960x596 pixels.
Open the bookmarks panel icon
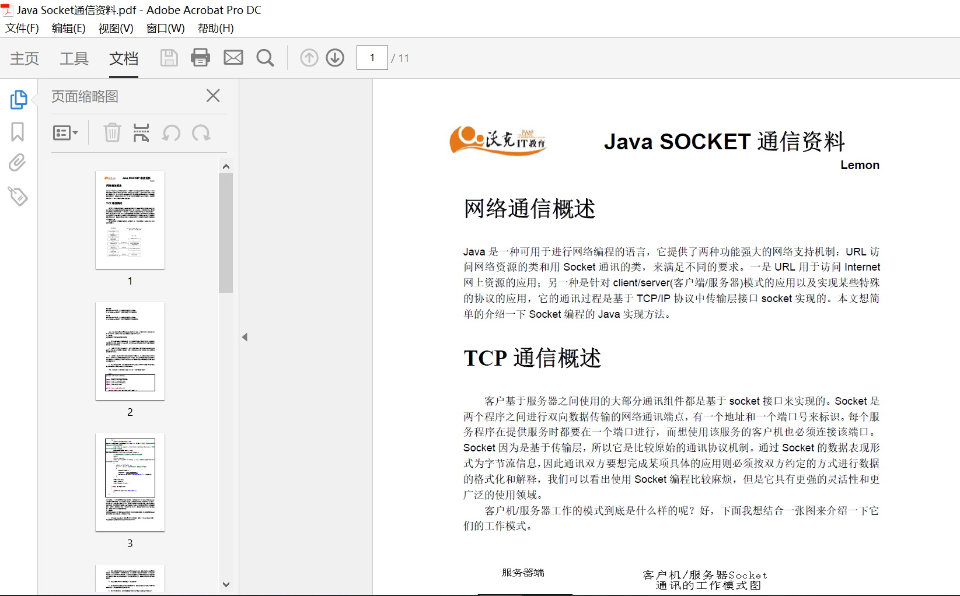click(18, 132)
